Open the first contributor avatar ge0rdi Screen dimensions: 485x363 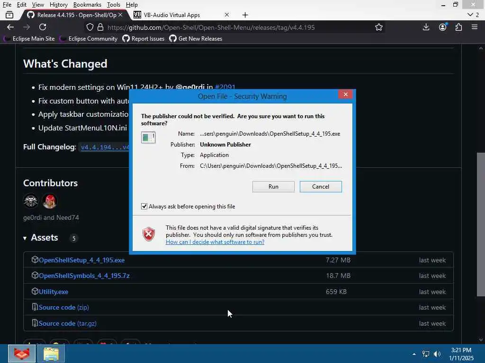pos(31,201)
